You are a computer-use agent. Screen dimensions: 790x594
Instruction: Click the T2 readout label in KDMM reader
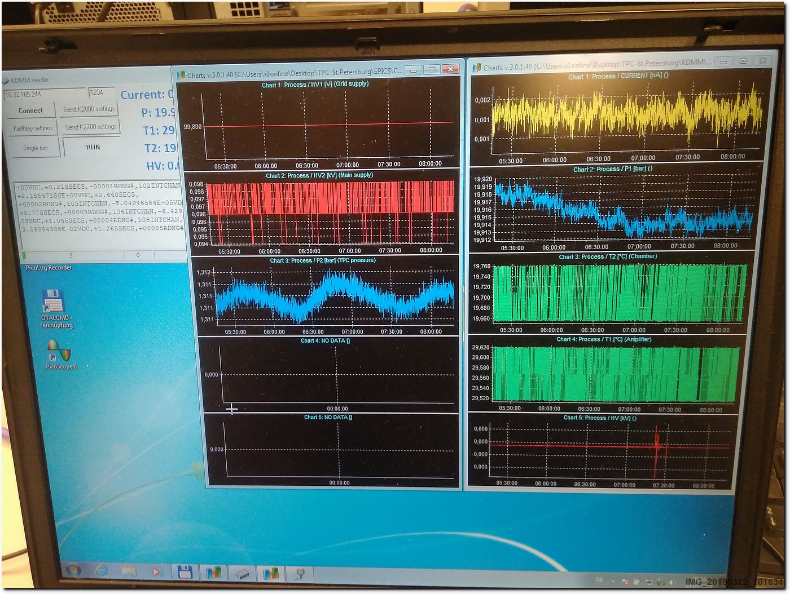coord(160,148)
